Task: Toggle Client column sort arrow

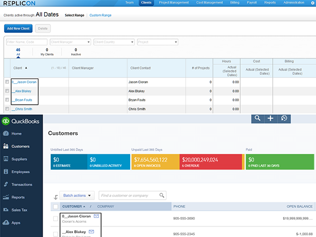Action: [x=26, y=68]
